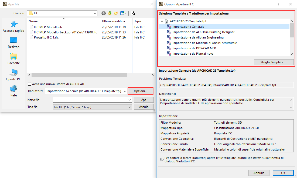This screenshot has width=297, height=178.
Task: Click the Modello di Analisi Strutturale translator icon
Action: (x=169, y=43)
